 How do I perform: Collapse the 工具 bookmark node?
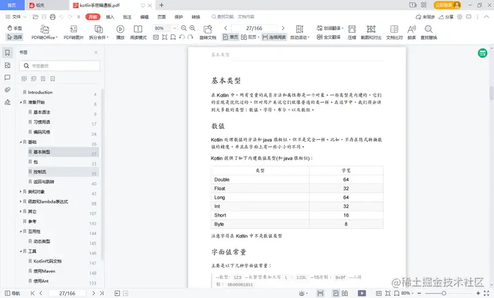(x=21, y=251)
